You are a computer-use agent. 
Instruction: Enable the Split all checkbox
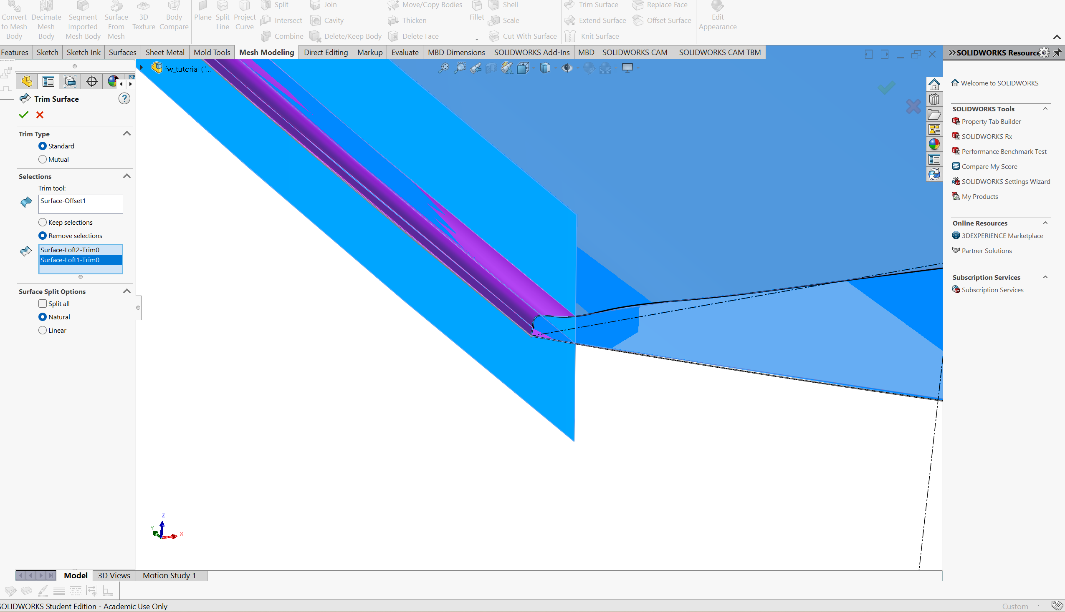click(x=43, y=303)
